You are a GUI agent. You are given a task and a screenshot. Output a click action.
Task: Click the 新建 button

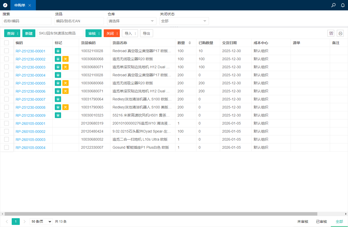click(29, 33)
